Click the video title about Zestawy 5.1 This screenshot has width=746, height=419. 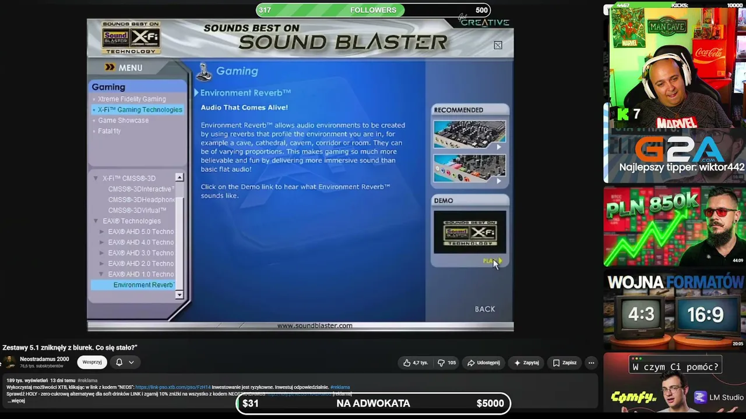click(70, 347)
